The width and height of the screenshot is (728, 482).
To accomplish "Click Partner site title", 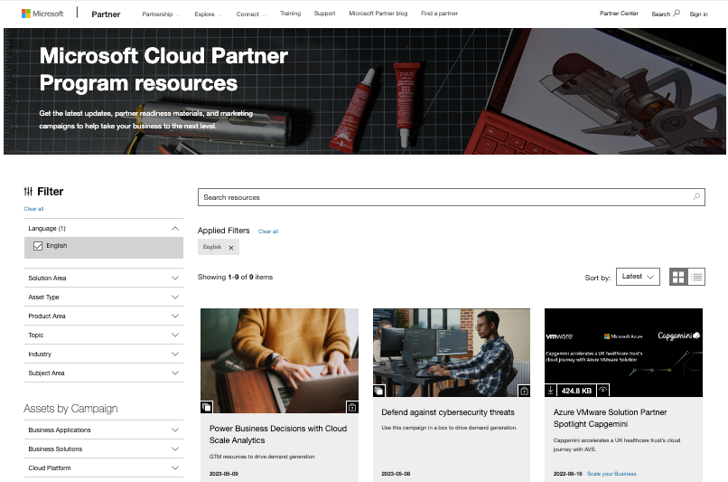I will (x=106, y=14).
